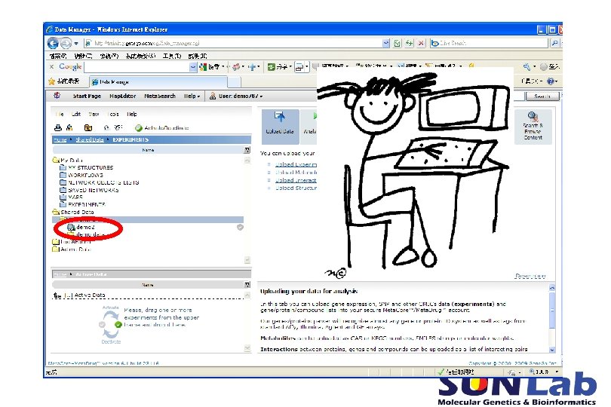This screenshot has height=407, width=611.
Task: Open the View menu in Data Manager
Action: pyautogui.click(x=94, y=114)
